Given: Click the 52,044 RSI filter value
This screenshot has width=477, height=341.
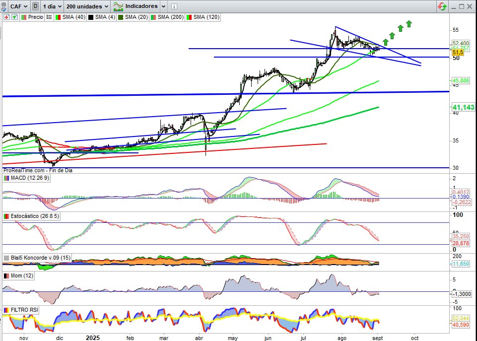Looking at the screenshot, I should coord(461,319).
